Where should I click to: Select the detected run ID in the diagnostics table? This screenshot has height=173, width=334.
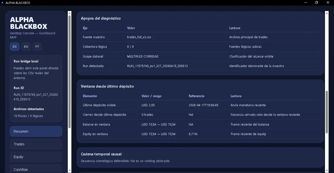(157, 66)
